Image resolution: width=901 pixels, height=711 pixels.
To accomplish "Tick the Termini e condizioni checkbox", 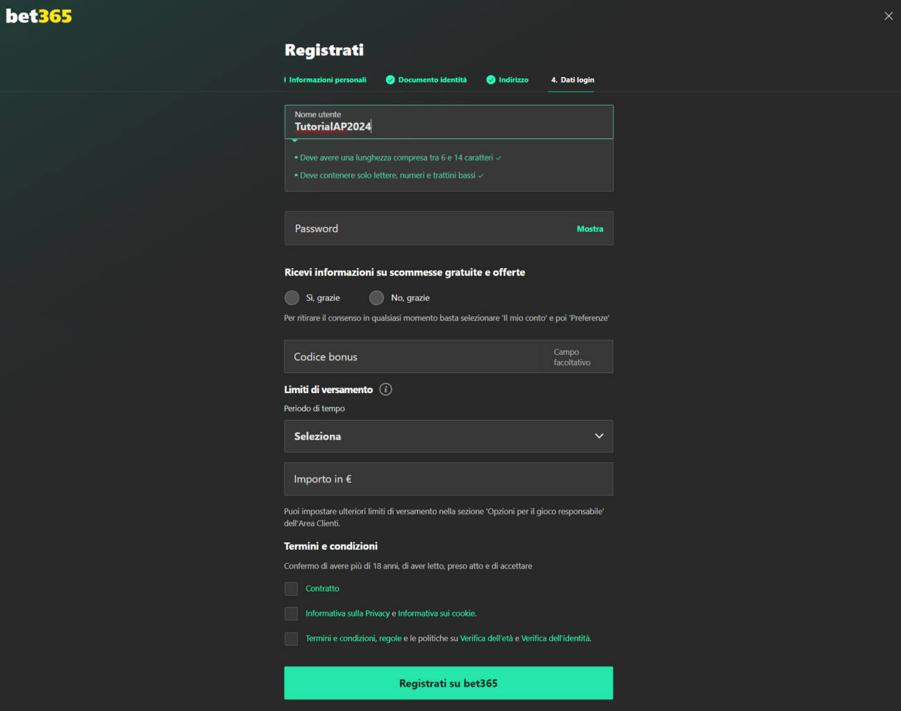I will click(292, 639).
